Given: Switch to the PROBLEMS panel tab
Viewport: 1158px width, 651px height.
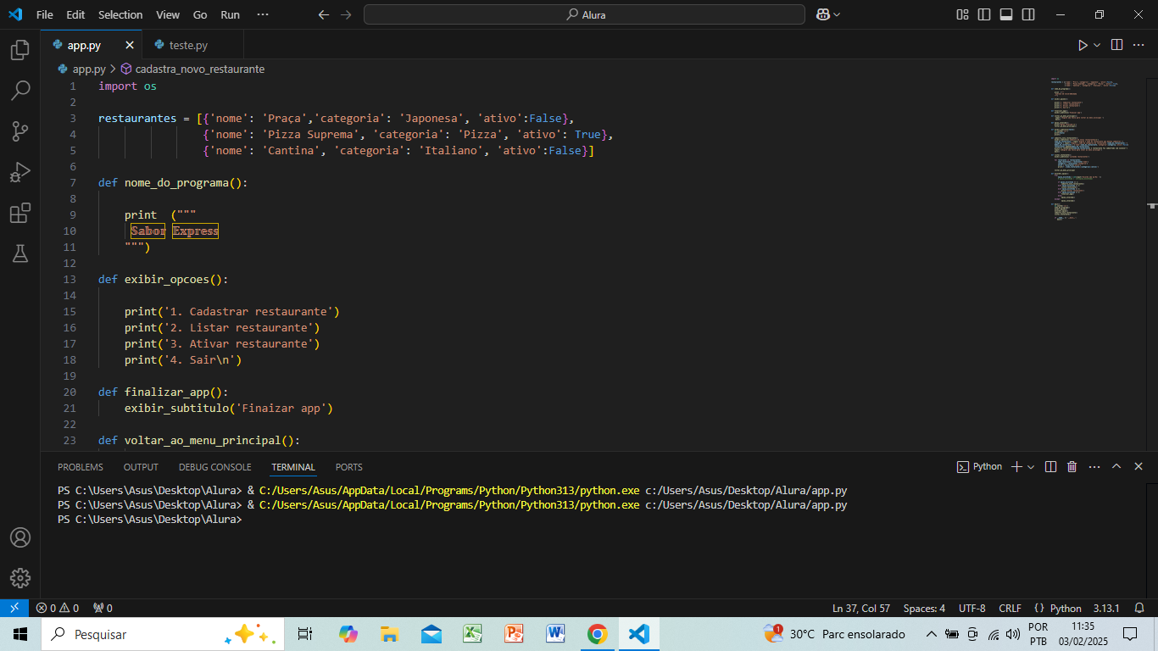Looking at the screenshot, I should point(81,467).
